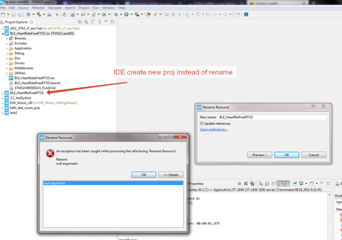This screenshot has height=240, width=342.
Task: Minimize the Project Explorer panel
Action: 106,21
